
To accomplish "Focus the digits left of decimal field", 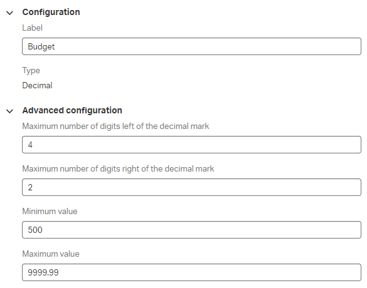I will (x=191, y=145).
